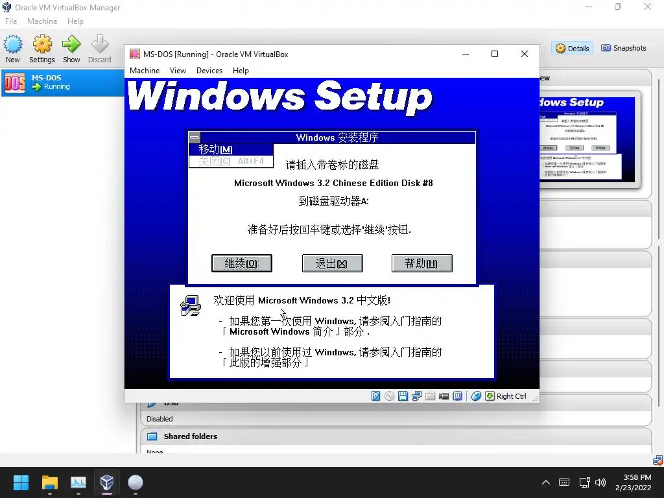This screenshot has width=664, height=498.
Task: Click the Right Ctrl host key label
Action: [x=511, y=396]
